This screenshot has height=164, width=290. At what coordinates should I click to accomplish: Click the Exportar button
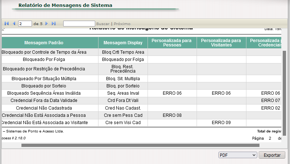272,155
